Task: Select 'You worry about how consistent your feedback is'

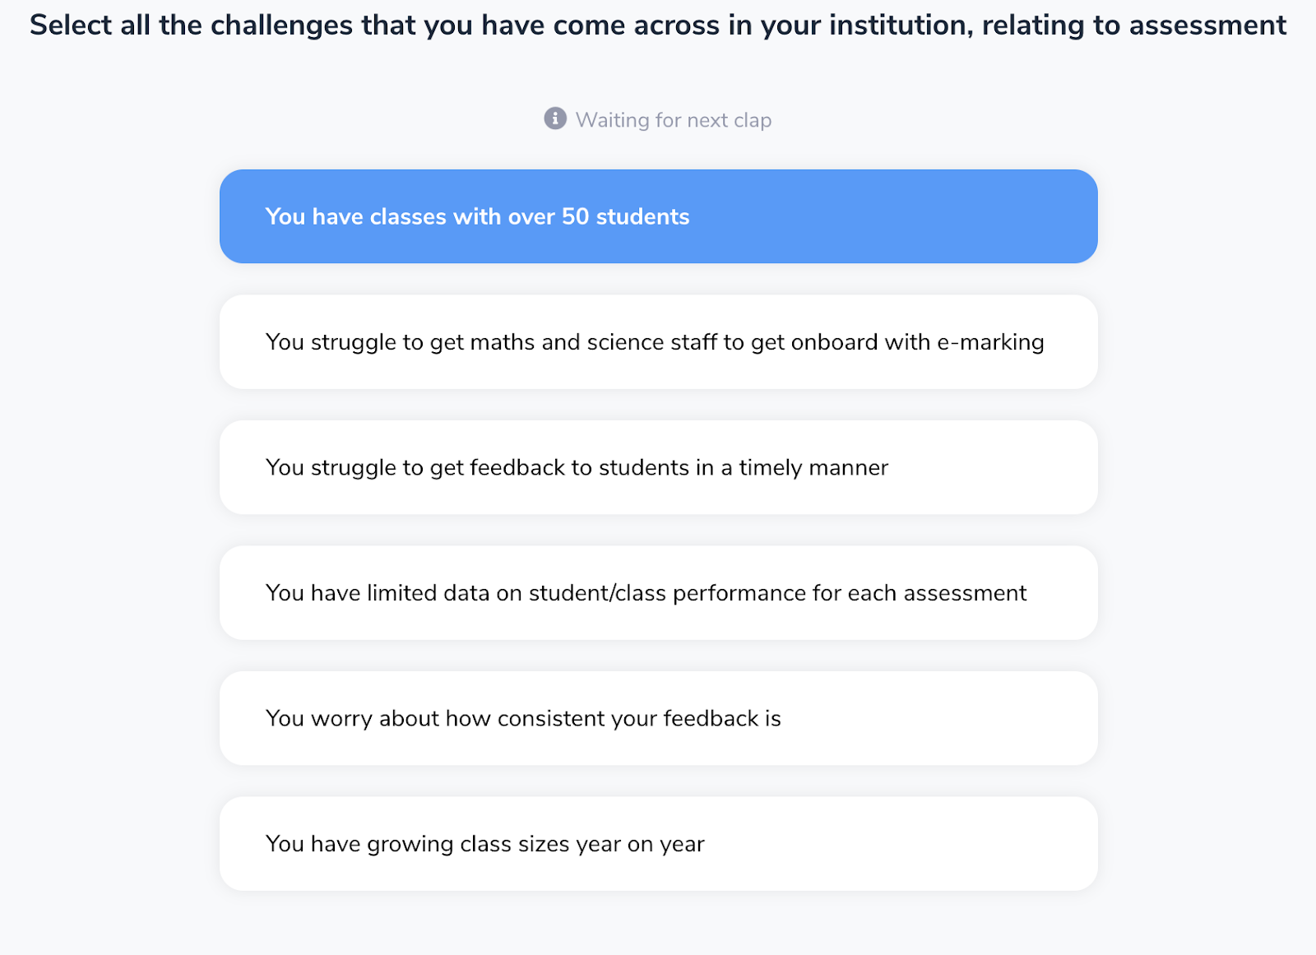Action: click(658, 718)
